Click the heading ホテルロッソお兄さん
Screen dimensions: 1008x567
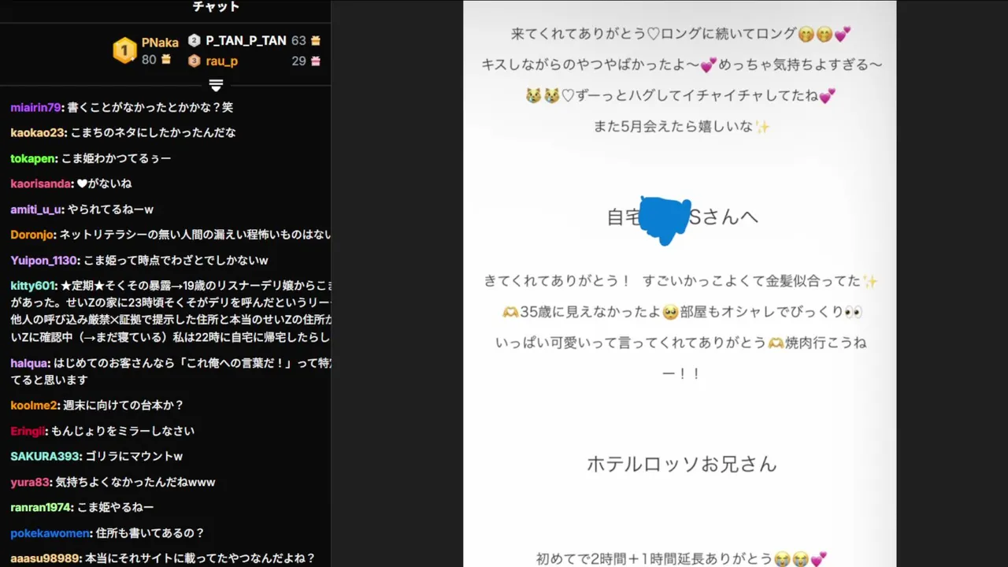tap(682, 464)
